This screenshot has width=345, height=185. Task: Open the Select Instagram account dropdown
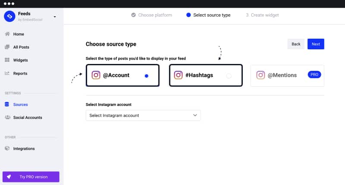(x=143, y=115)
